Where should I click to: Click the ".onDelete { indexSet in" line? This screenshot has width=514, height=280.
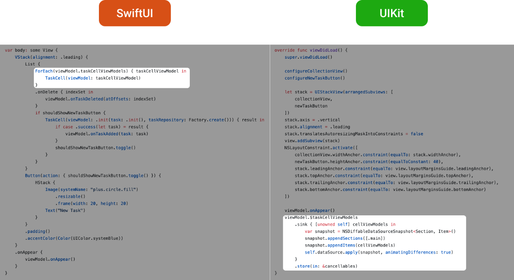pyautogui.click(x=64, y=92)
